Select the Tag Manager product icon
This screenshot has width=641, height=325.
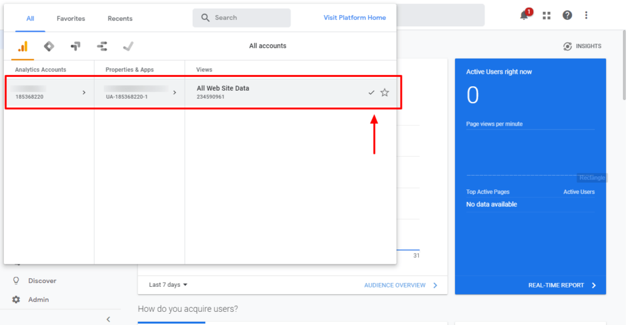pyautogui.click(x=49, y=46)
